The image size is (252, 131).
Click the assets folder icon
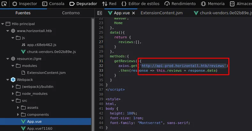23,108
